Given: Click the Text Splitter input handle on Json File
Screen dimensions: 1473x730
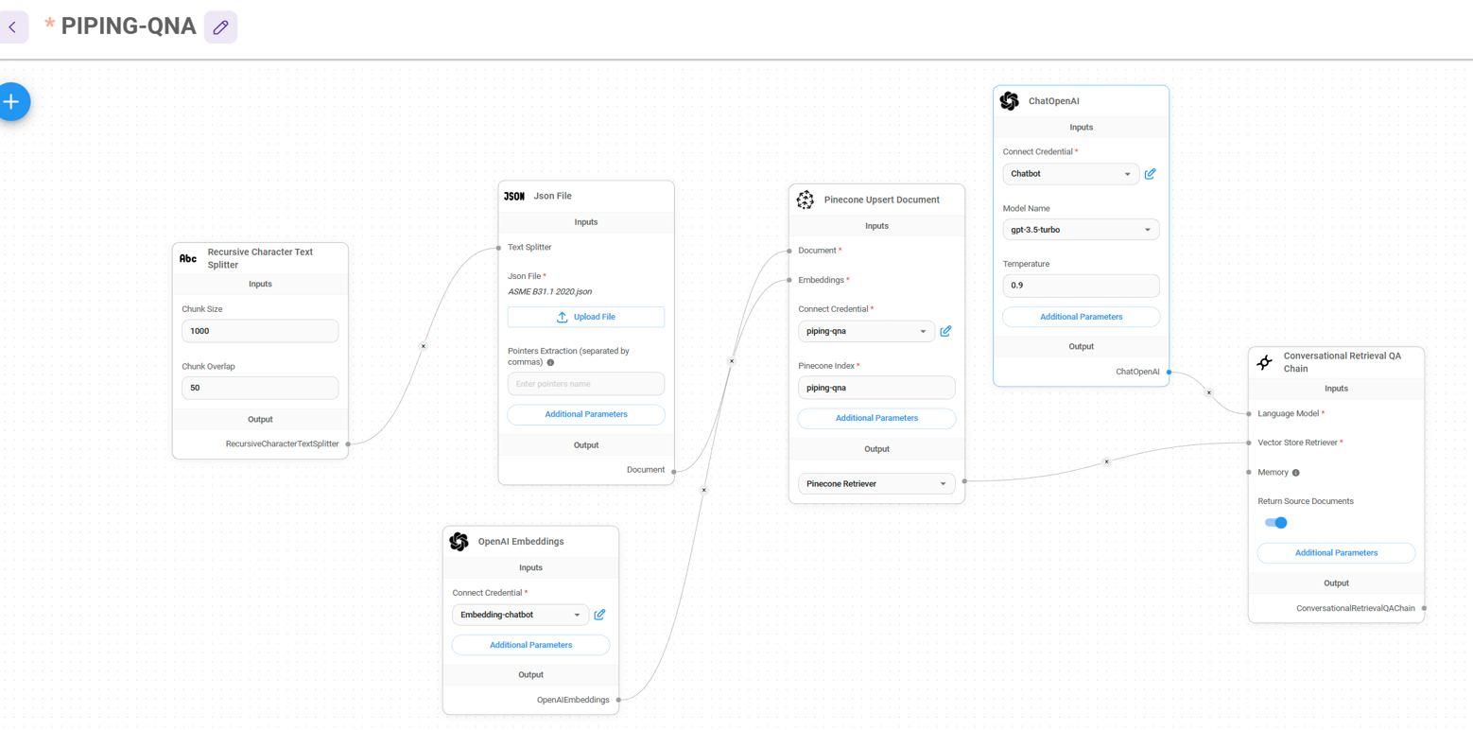Looking at the screenshot, I should 498,247.
